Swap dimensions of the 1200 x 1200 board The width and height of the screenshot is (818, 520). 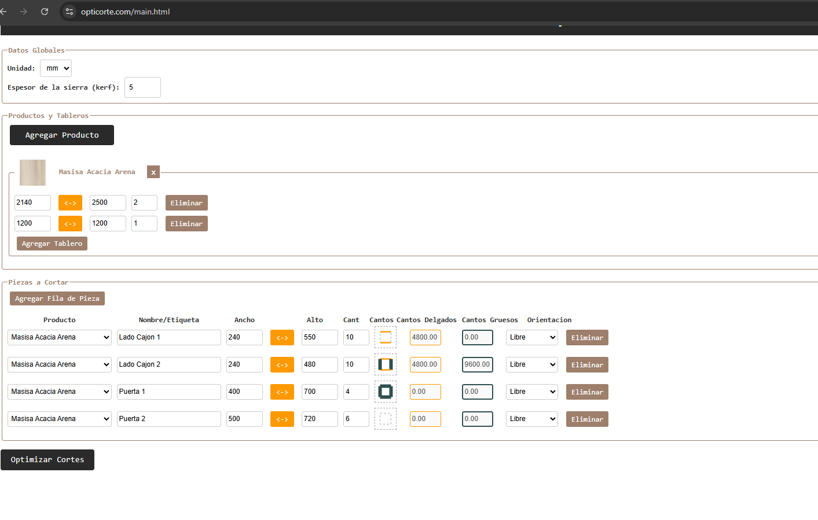click(70, 224)
